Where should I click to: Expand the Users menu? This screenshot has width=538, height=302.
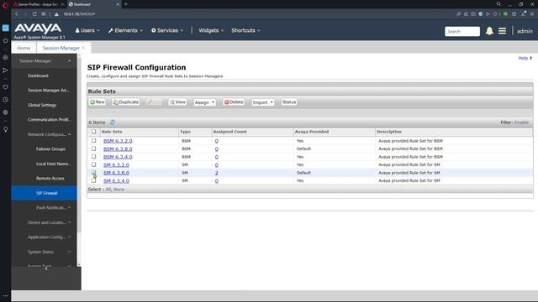click(87, 30)
